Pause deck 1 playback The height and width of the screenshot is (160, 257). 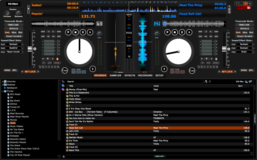pos(83,32)
